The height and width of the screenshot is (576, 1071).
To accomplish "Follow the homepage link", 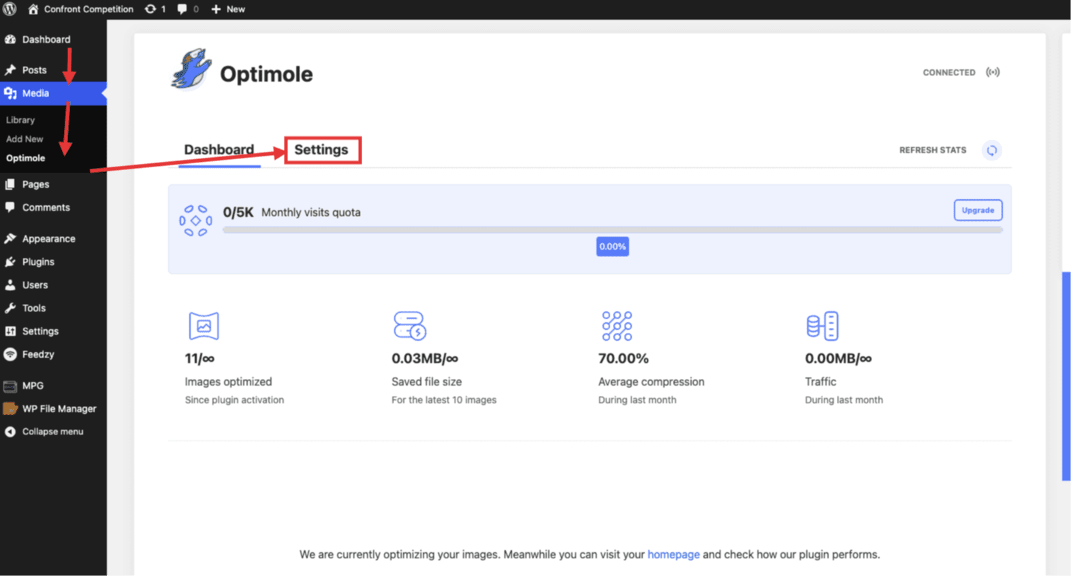I will tap(673, 554).
